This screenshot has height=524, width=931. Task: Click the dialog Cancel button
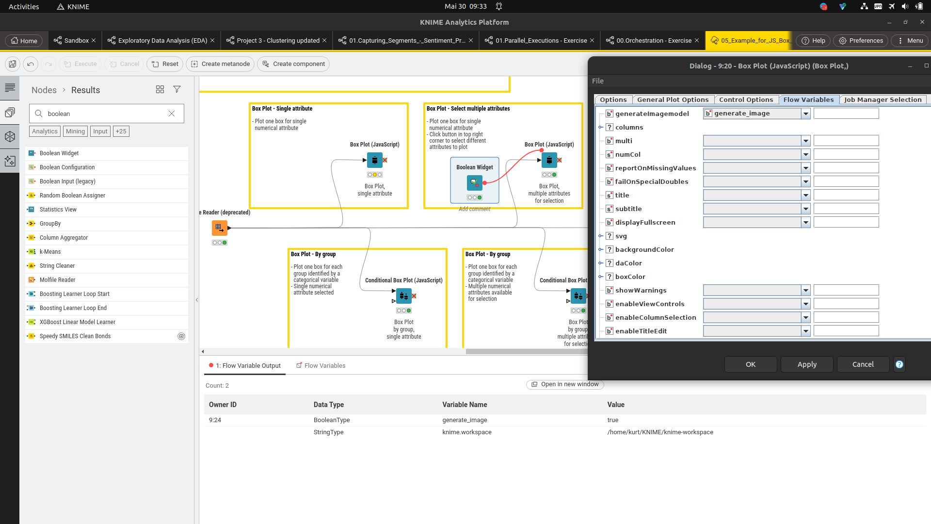point(863,364)
